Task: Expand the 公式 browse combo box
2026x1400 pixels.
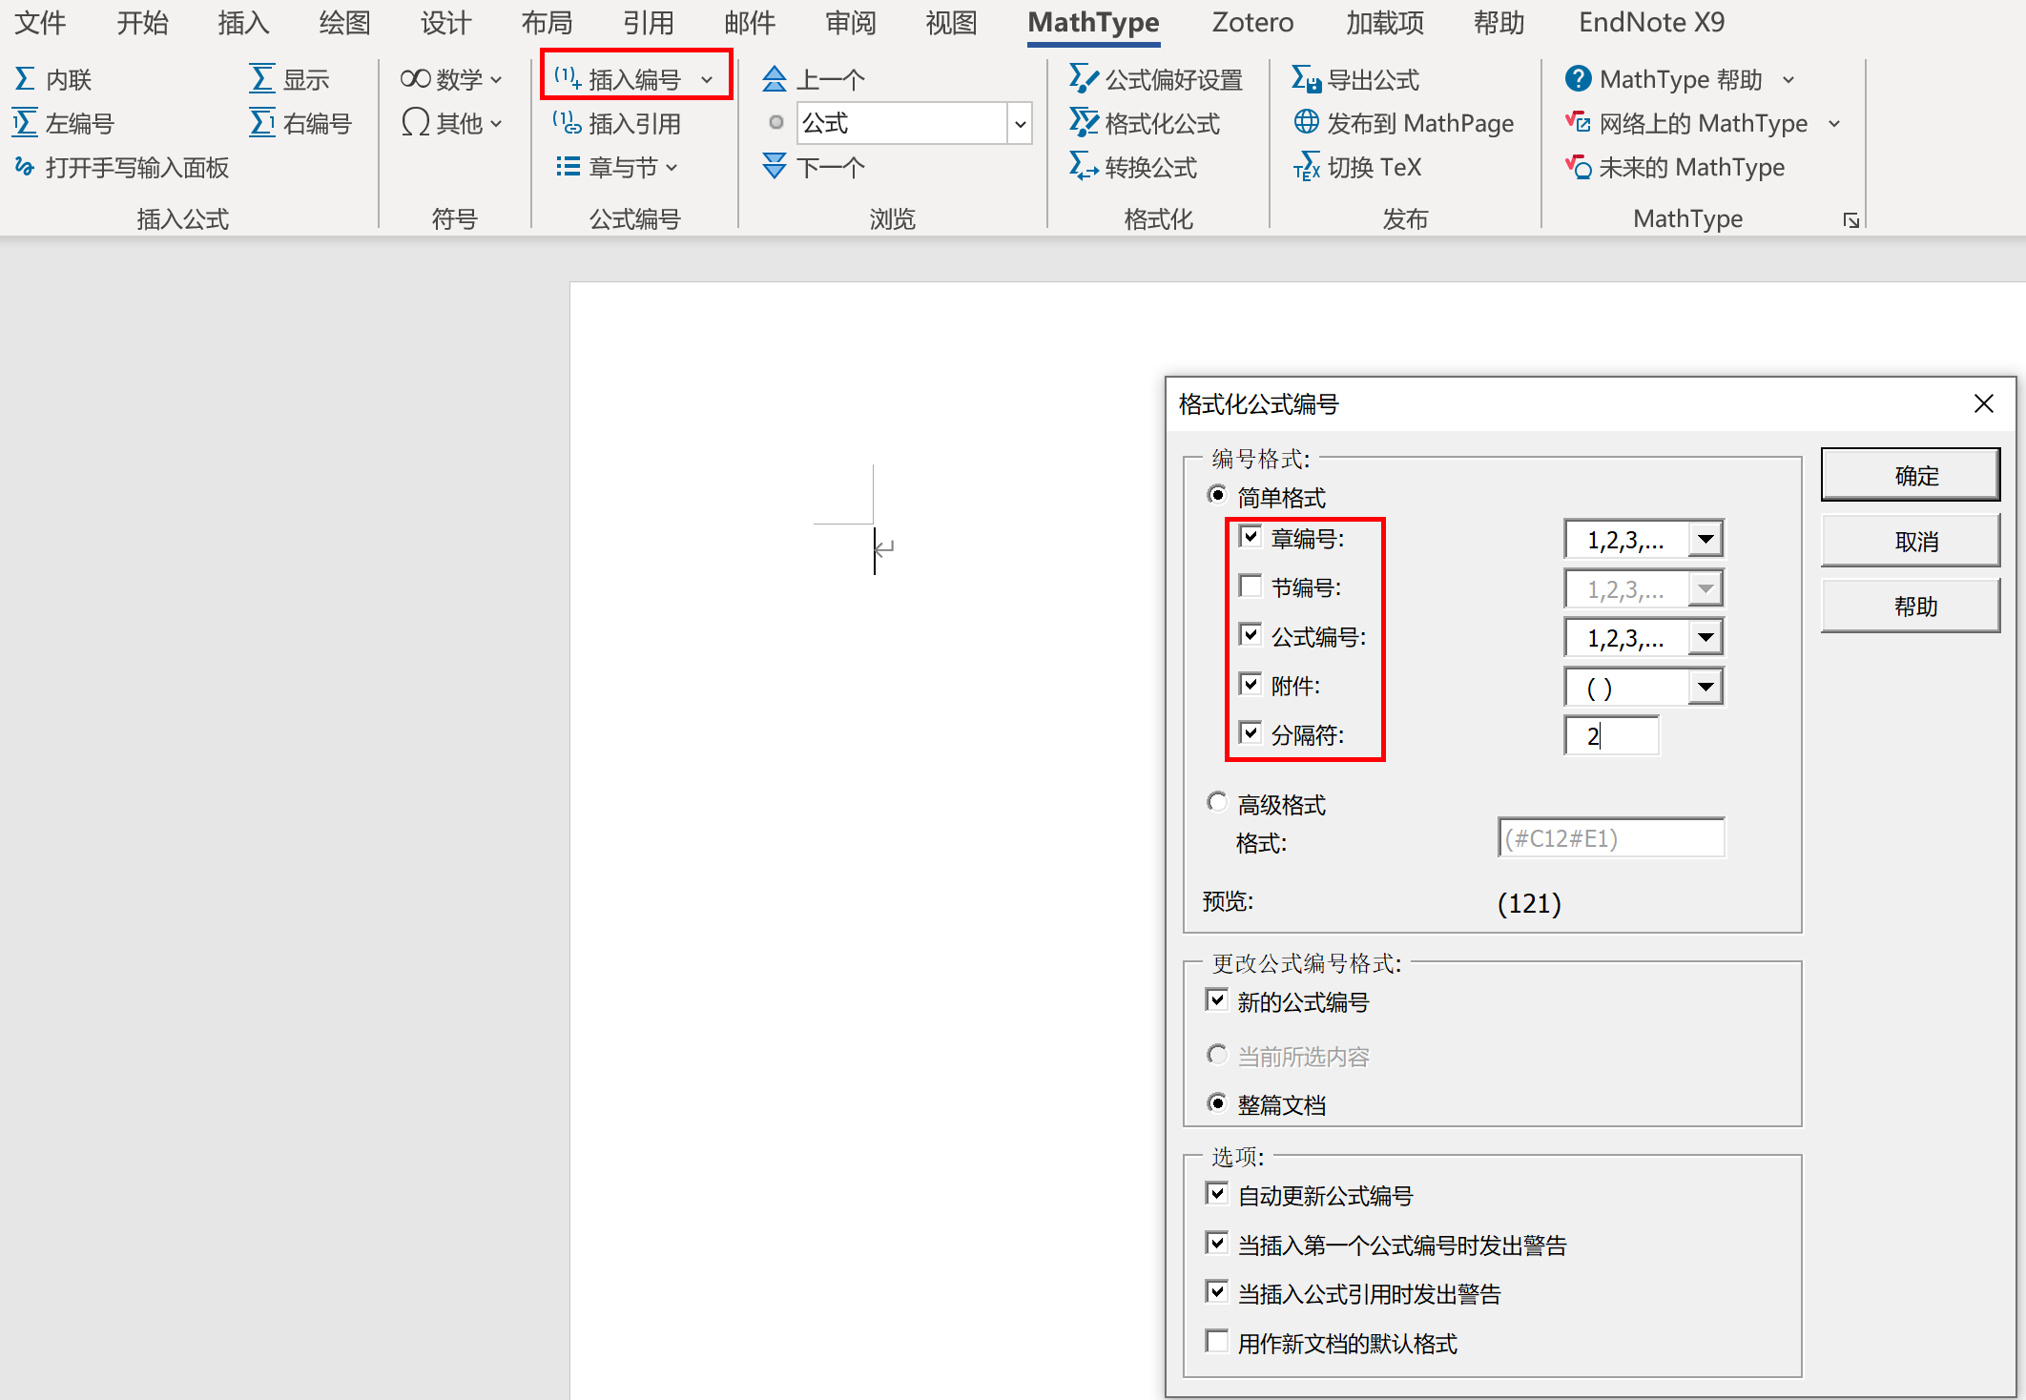Action: [1020, 124]
